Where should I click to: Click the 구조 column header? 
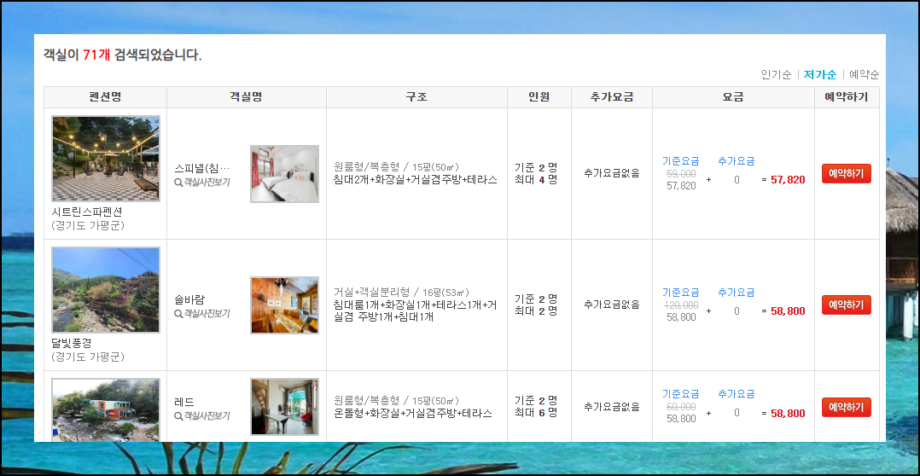tap(416, 97)
